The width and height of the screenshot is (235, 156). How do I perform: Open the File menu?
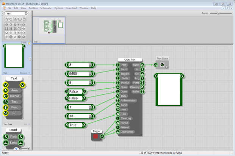pyautogui.click(x=9, y=8)
